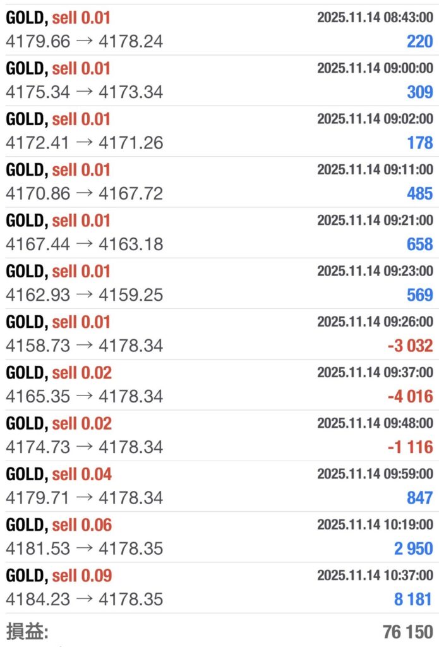Open the sell trade timestamped 08:43:00

tap(219, 30)
